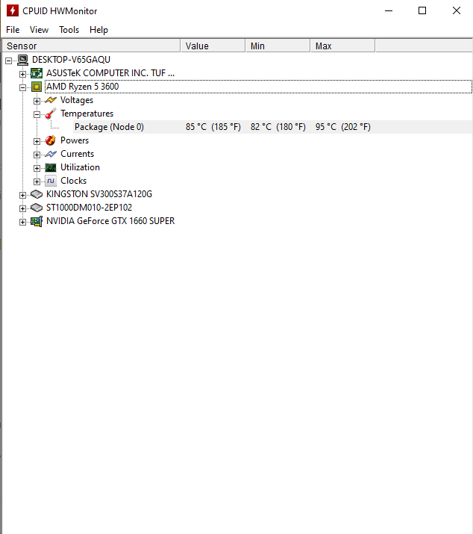Select the AMD Ryzen 5 3600 label

click(x=83, y=87)
